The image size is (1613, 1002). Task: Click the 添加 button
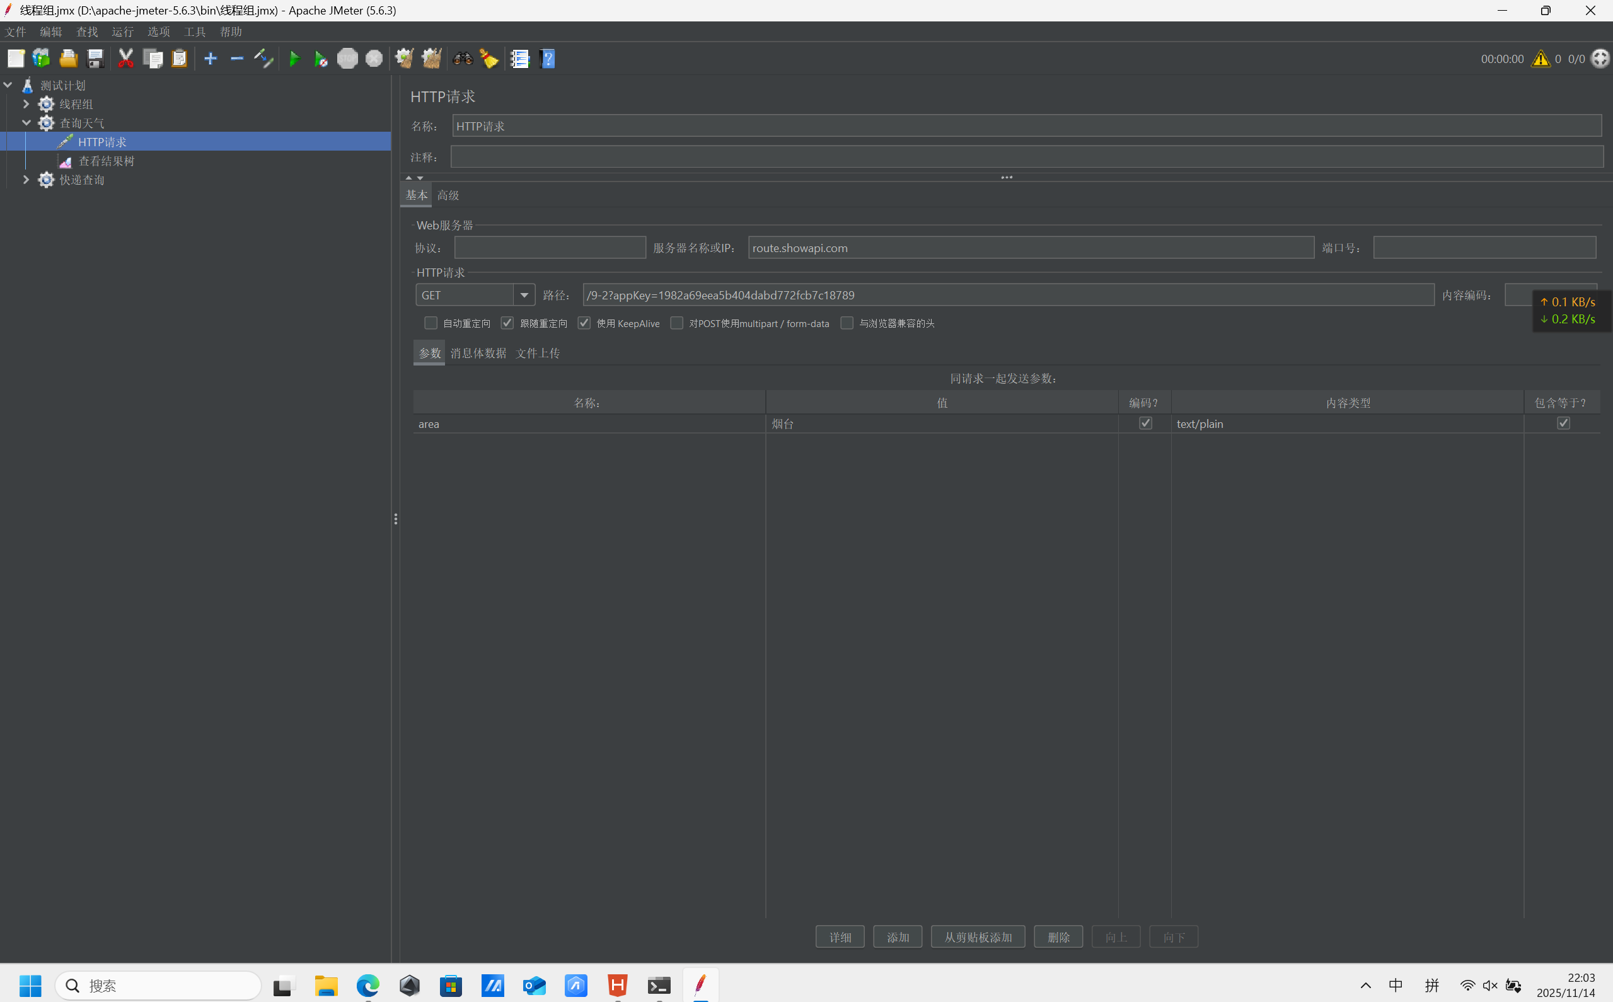[898, 937]
